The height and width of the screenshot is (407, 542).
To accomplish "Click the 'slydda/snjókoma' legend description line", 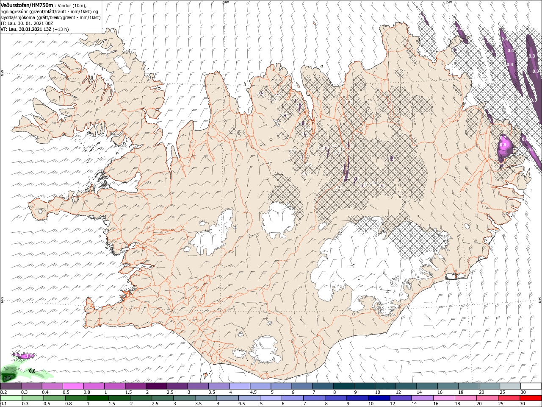I will (50, 17).
